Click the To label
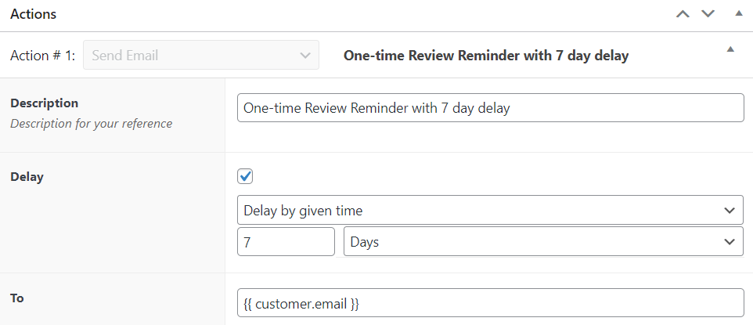 17,298
